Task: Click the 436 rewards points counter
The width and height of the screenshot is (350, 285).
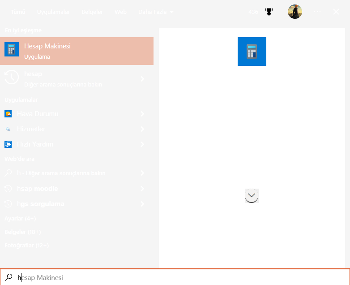Action: (x=253, y=12)
